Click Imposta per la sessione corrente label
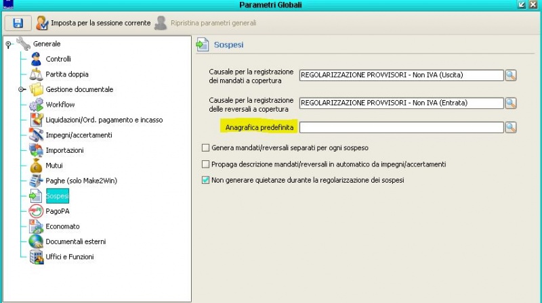Viewport: 542px width, 303px height. [100, 23]
